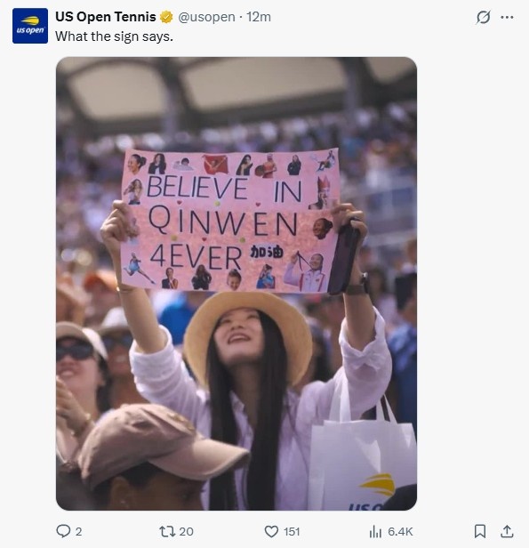529x548 pixels.
Task: Open the post via 12m timestamp
Action: click(x=259, y=17)
